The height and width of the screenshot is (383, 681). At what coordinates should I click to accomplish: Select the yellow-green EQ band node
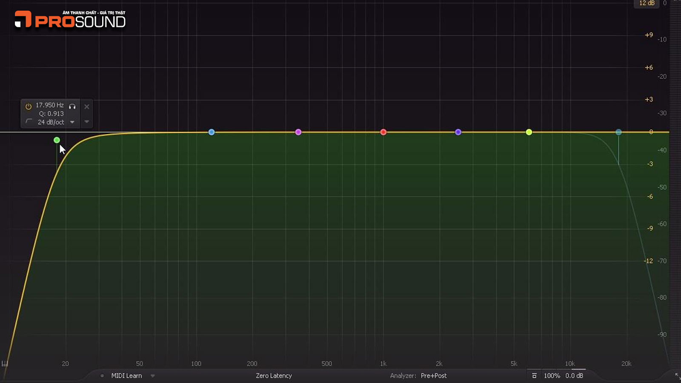[529, 132]
